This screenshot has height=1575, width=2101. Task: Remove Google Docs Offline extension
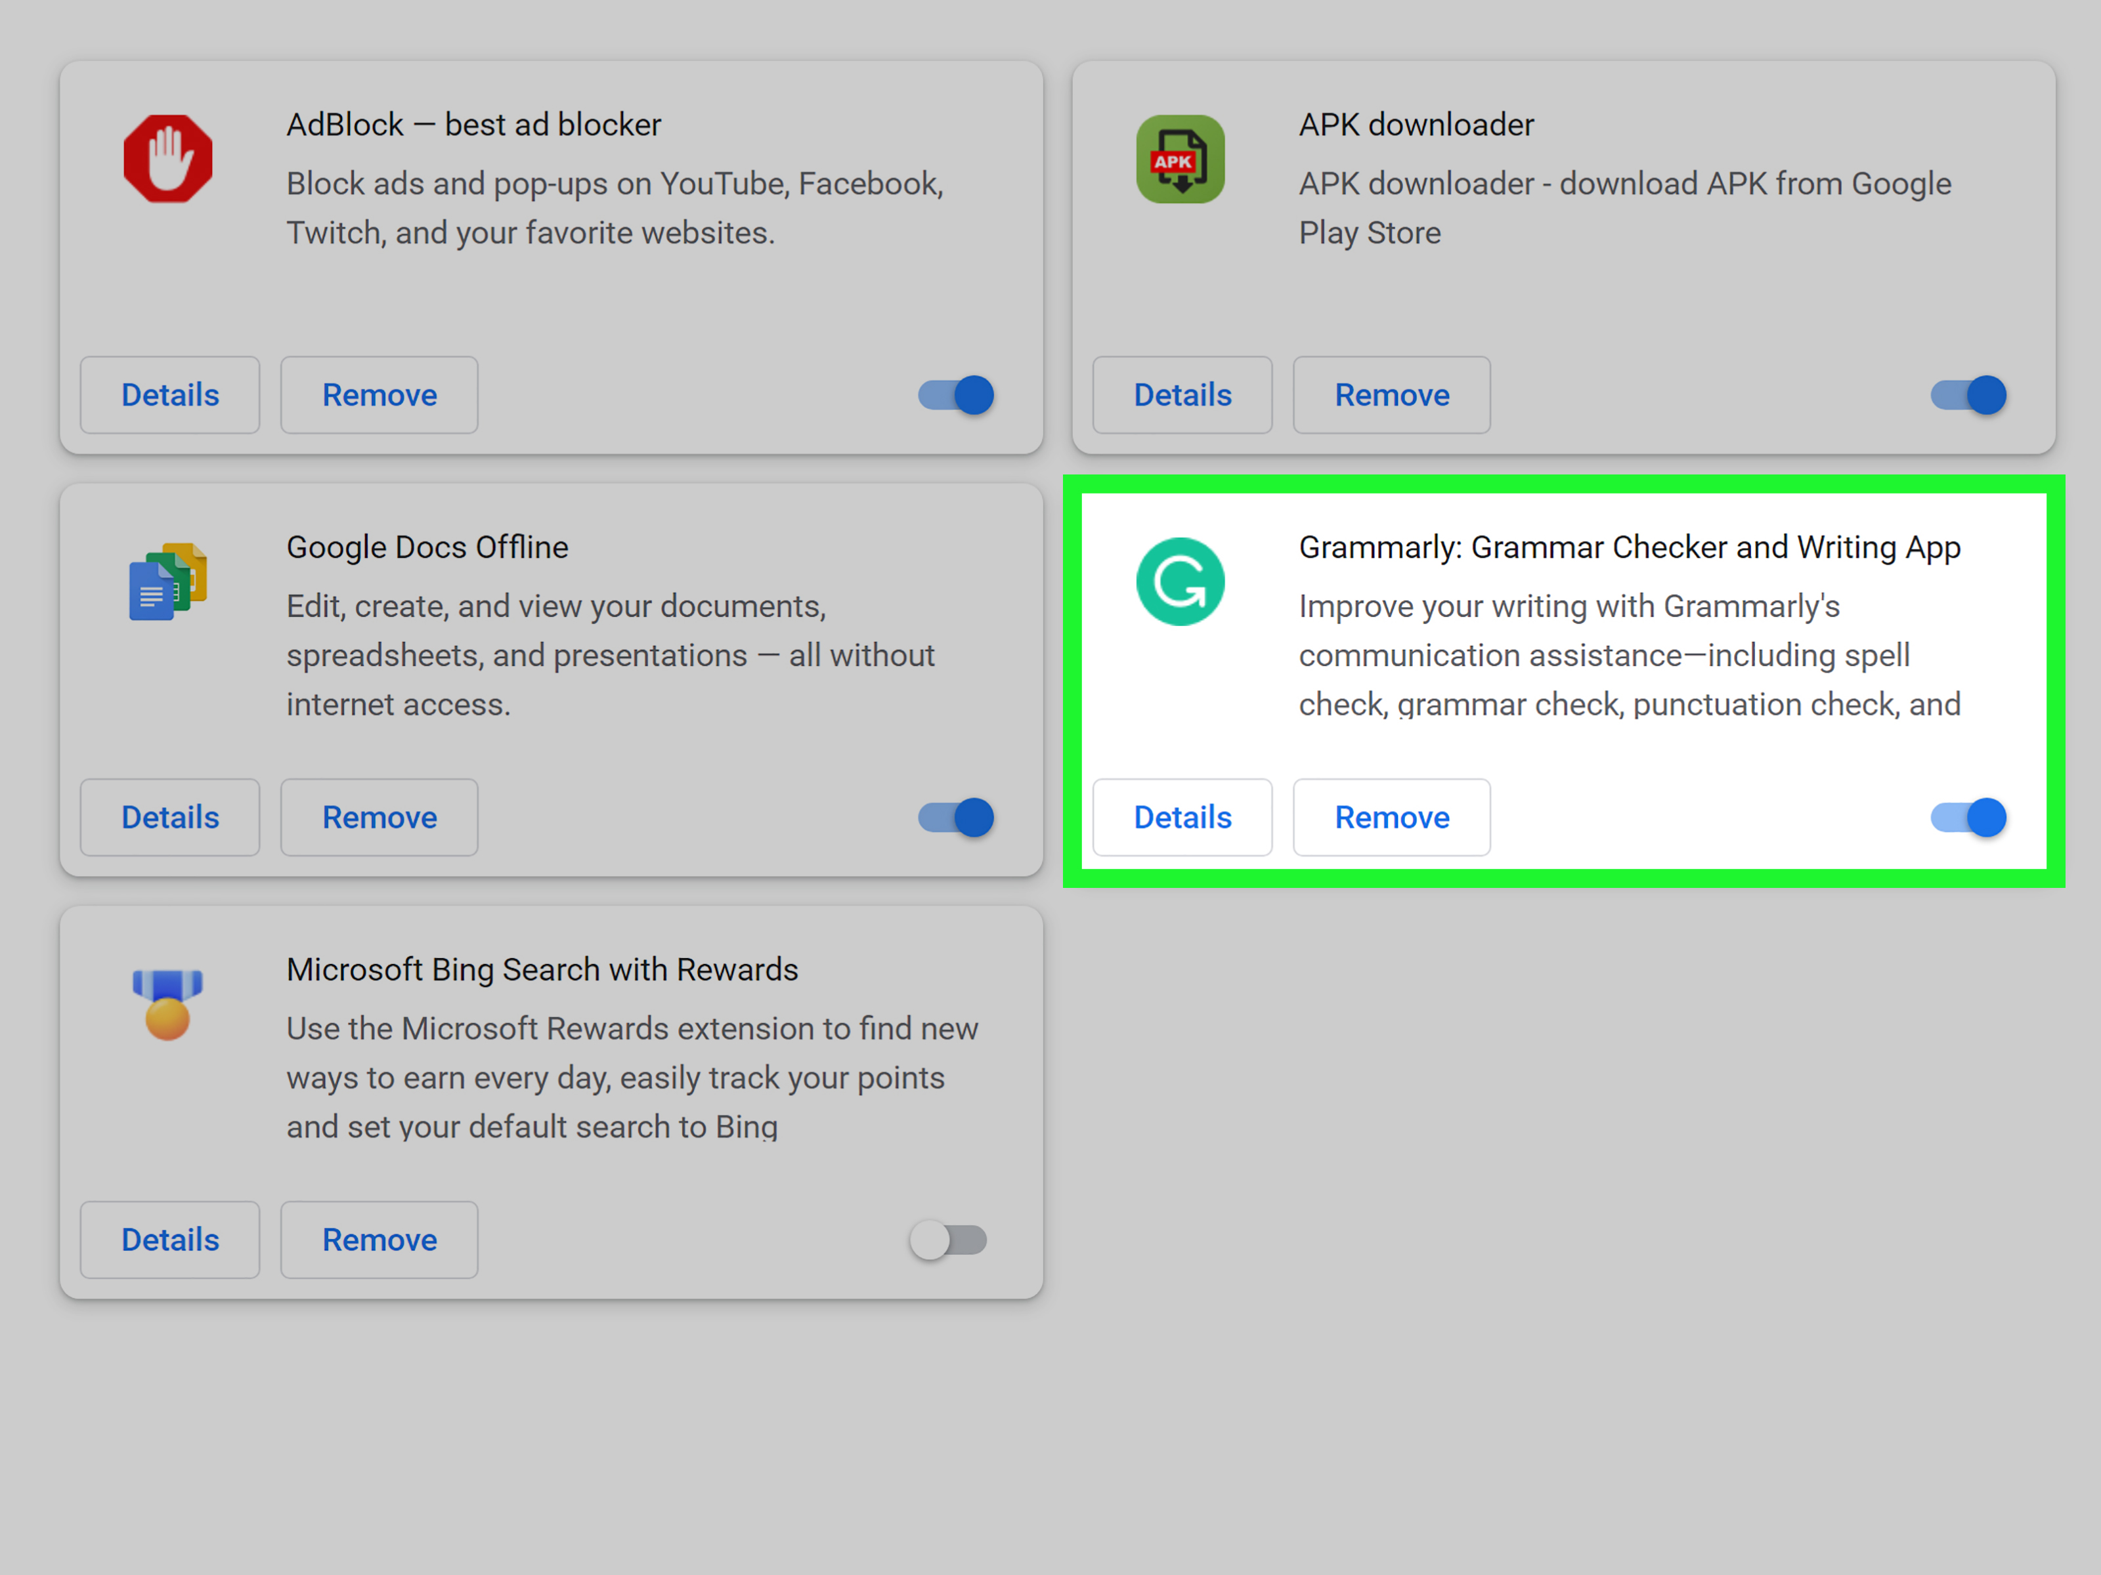pyautogui.click(x=379, y=818)
